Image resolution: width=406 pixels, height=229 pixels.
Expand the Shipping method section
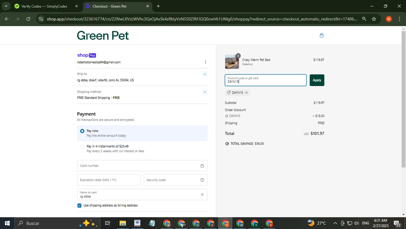(x=205, y=92)
